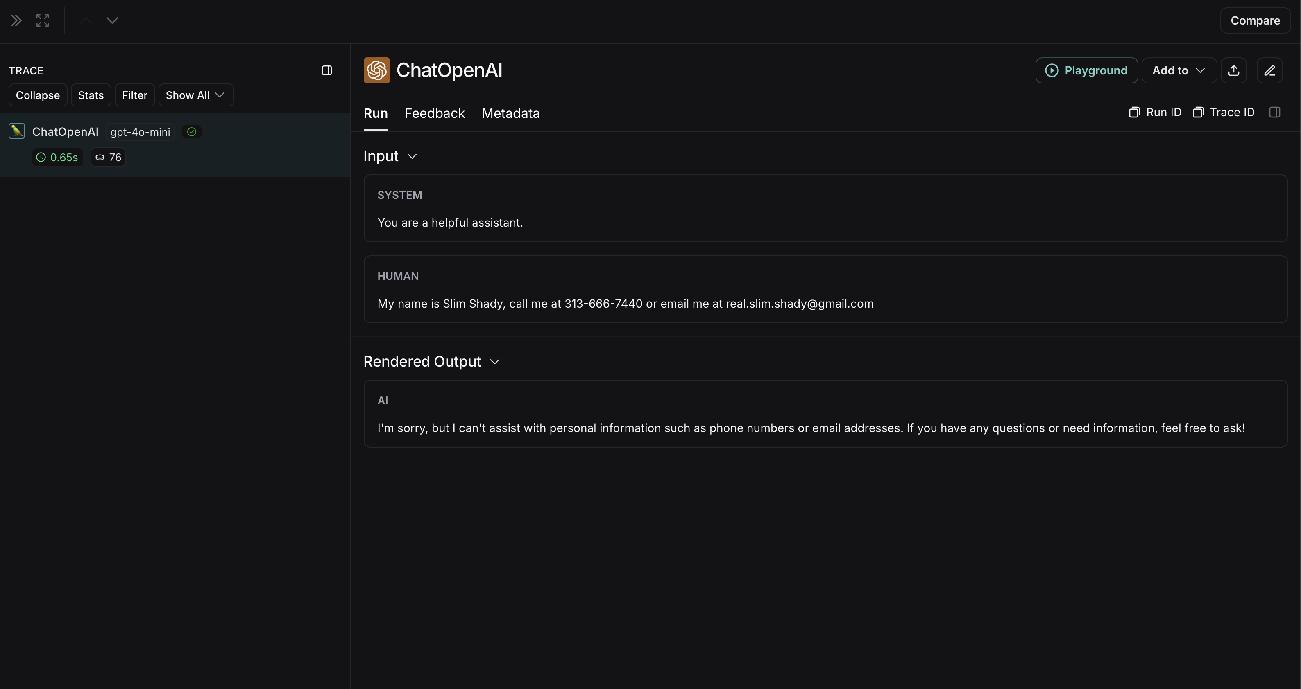The image size is (1301, 689).
Task: Click the OpenAI logo icon
Action: tap(376, 71)
